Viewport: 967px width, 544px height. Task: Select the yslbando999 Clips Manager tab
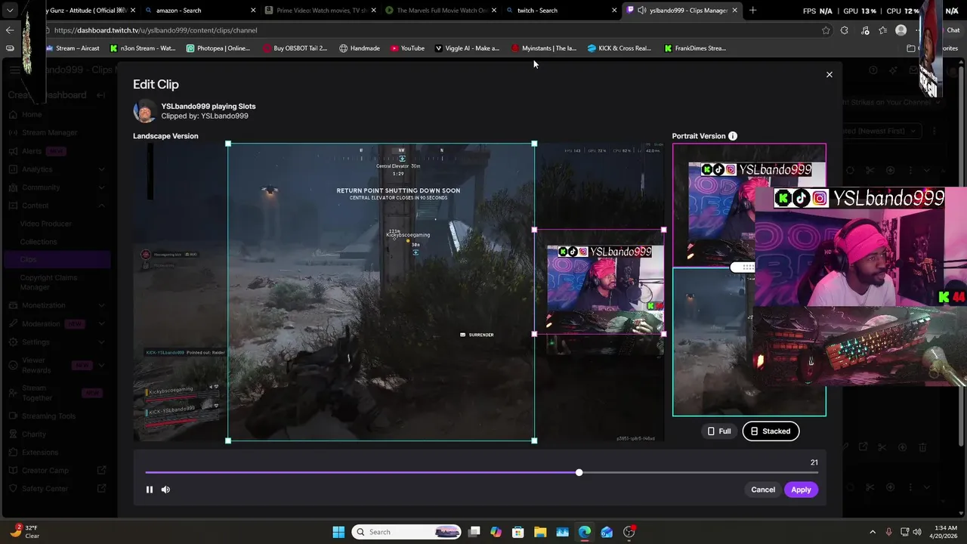coord(681,11)
